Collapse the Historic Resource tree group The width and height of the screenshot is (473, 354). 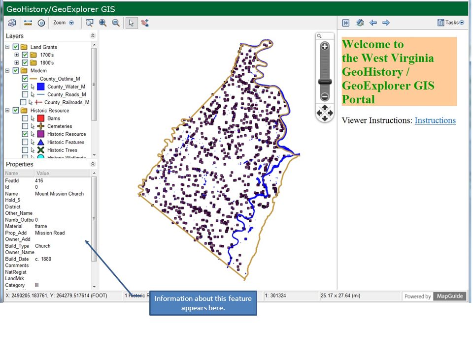7,111
